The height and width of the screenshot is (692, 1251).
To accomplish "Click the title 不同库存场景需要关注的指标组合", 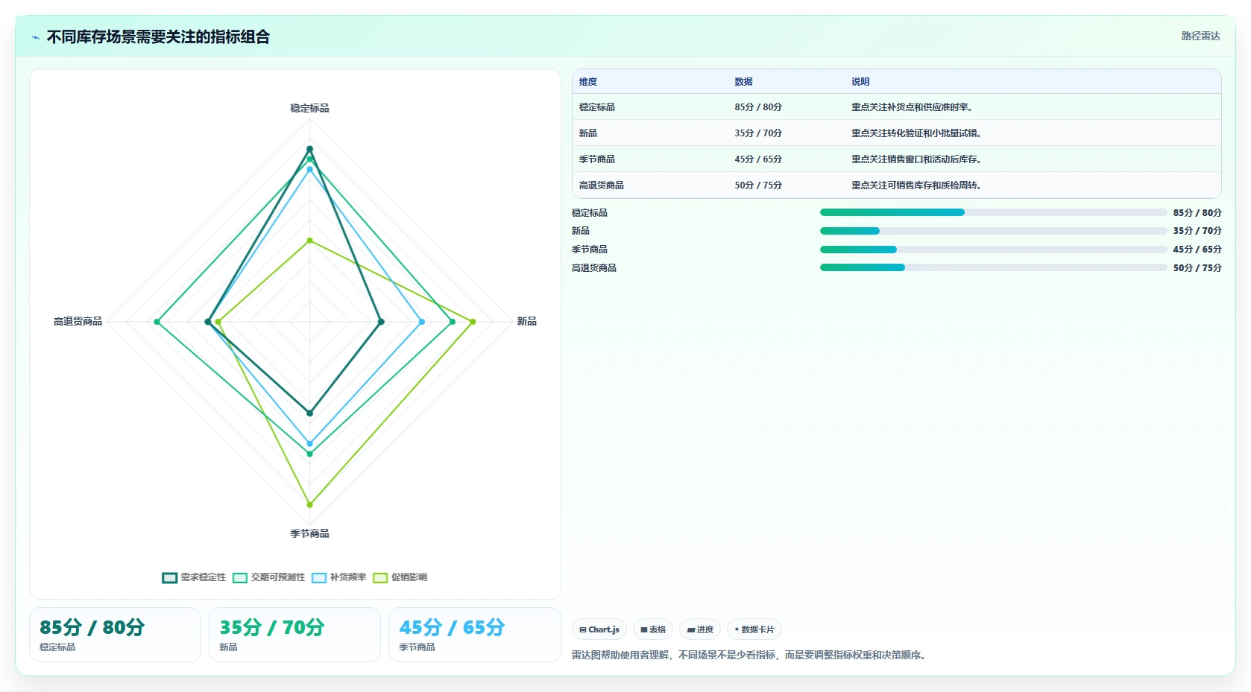I will [x=158, y=36].
